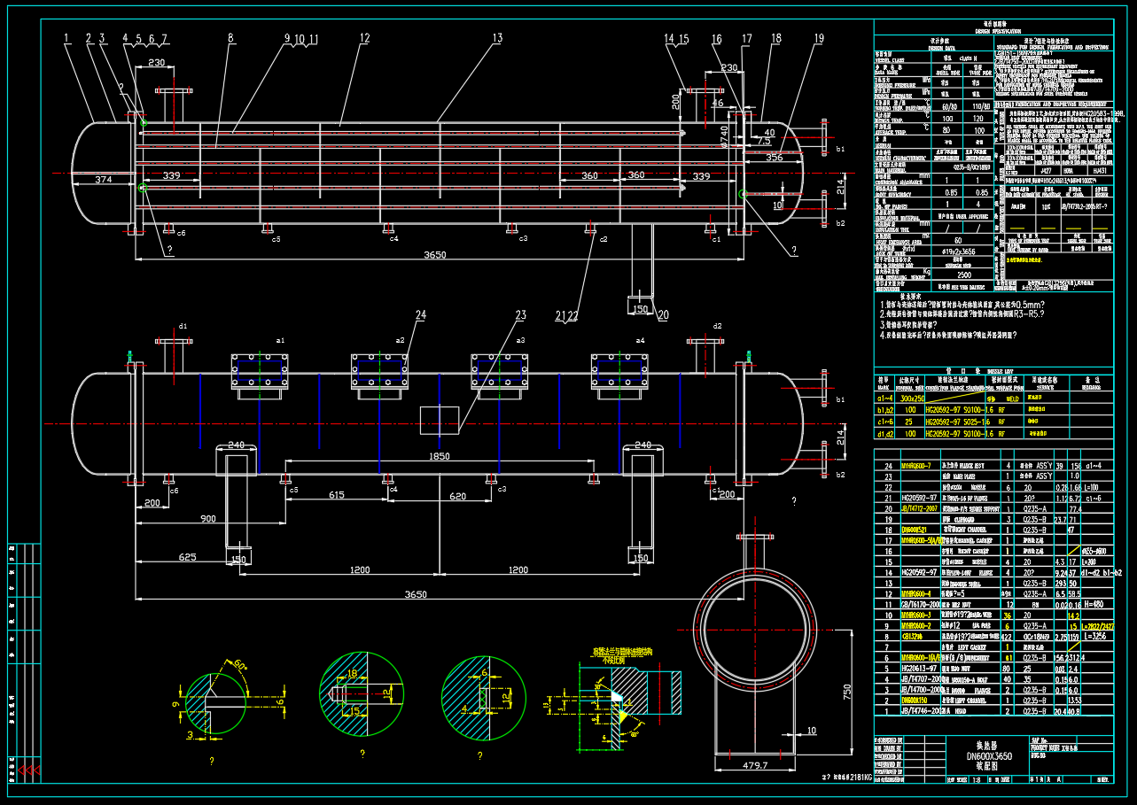Select the 1850 dimension text
The height and width of the screenshot is (805, 1137).
[x=440, y=457]
